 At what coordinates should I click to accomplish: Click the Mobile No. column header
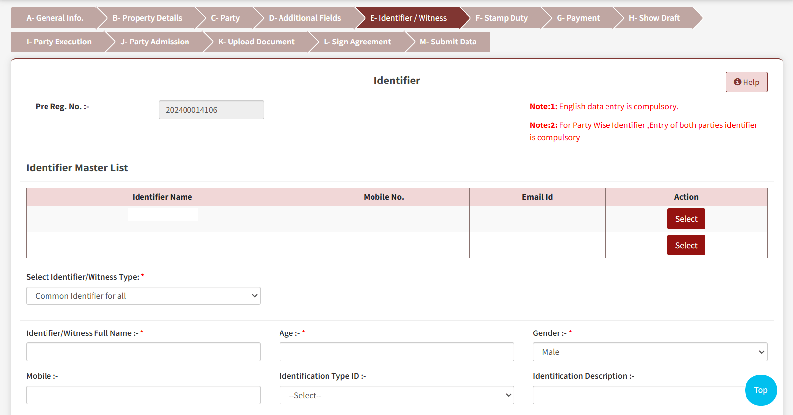(384, 197)
